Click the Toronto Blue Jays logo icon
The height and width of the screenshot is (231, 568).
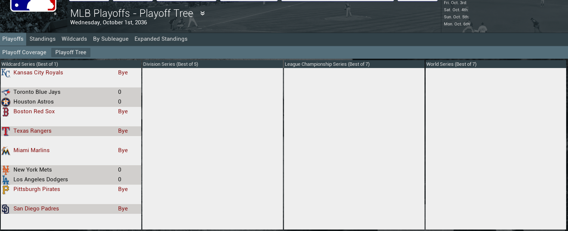click(6, 92)
